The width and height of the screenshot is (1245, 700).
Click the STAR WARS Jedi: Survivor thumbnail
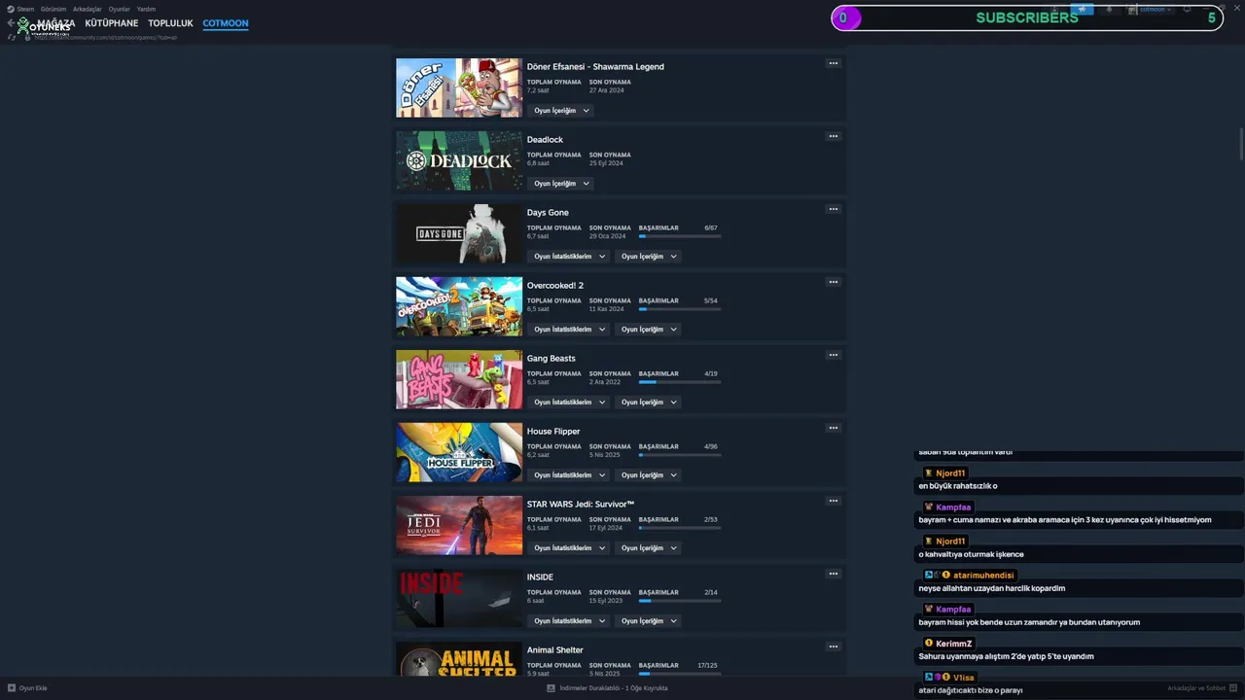pos(459,526)
